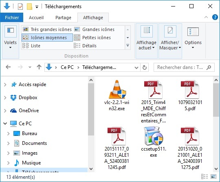Go up one folder level
Screen dimensions: 220x182
coord(39,67)
